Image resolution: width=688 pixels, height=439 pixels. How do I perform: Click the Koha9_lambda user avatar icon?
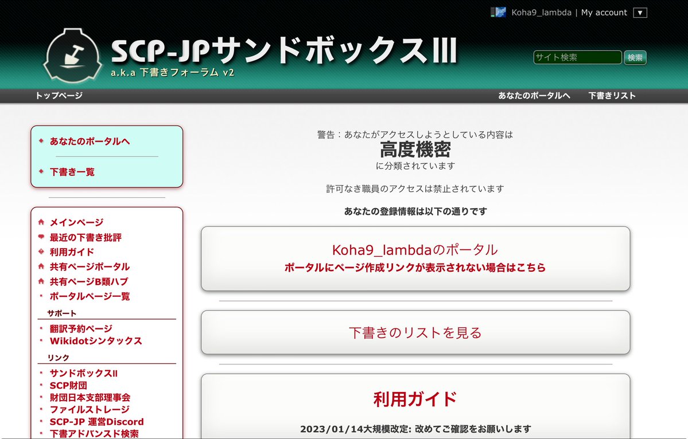(x=498, y=12)
